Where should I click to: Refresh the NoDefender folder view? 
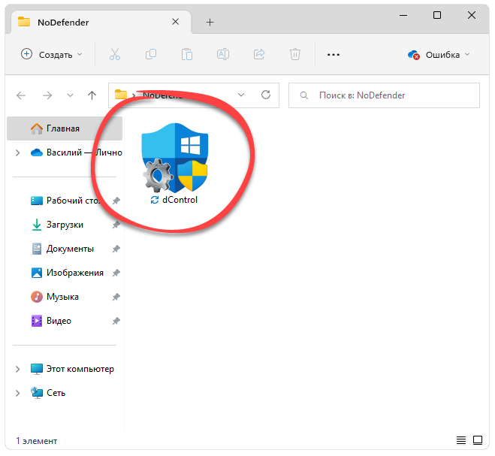tap(266, 95)
